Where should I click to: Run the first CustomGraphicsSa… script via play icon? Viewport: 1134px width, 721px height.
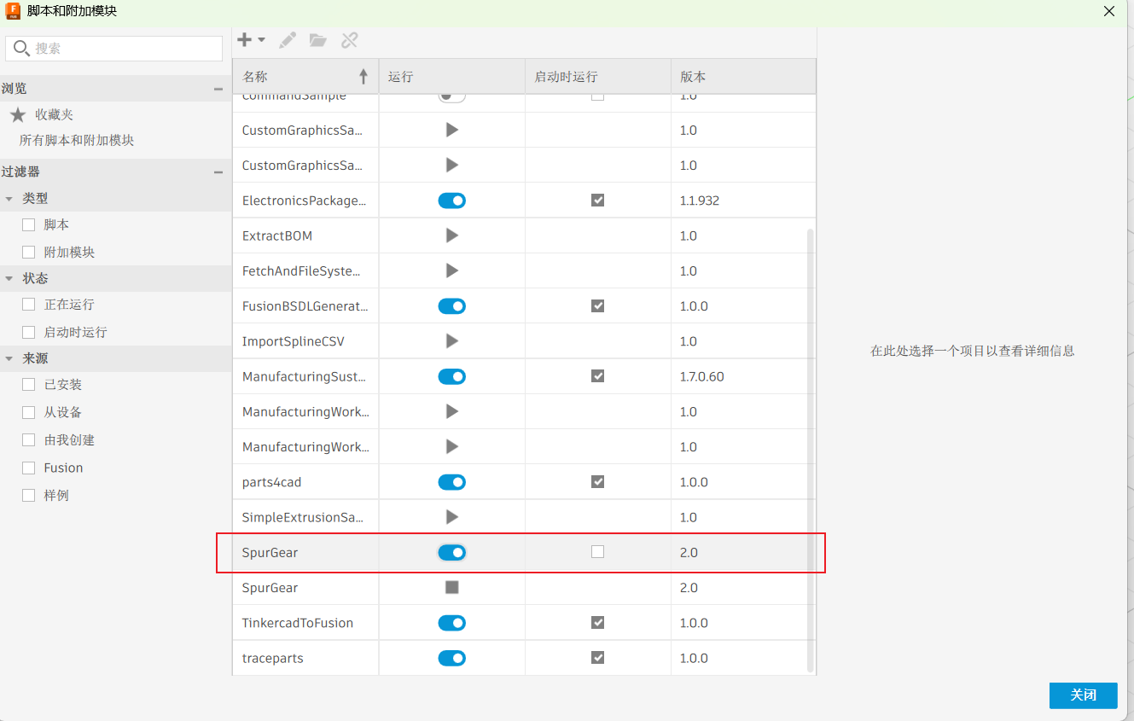452,130
